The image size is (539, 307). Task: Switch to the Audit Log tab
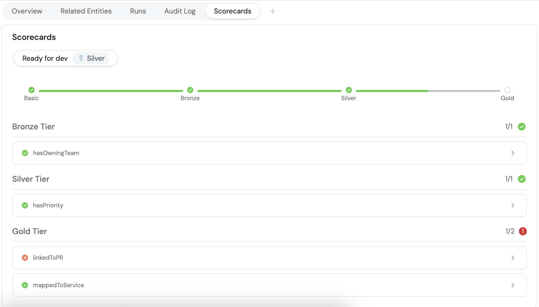[180, 11]
